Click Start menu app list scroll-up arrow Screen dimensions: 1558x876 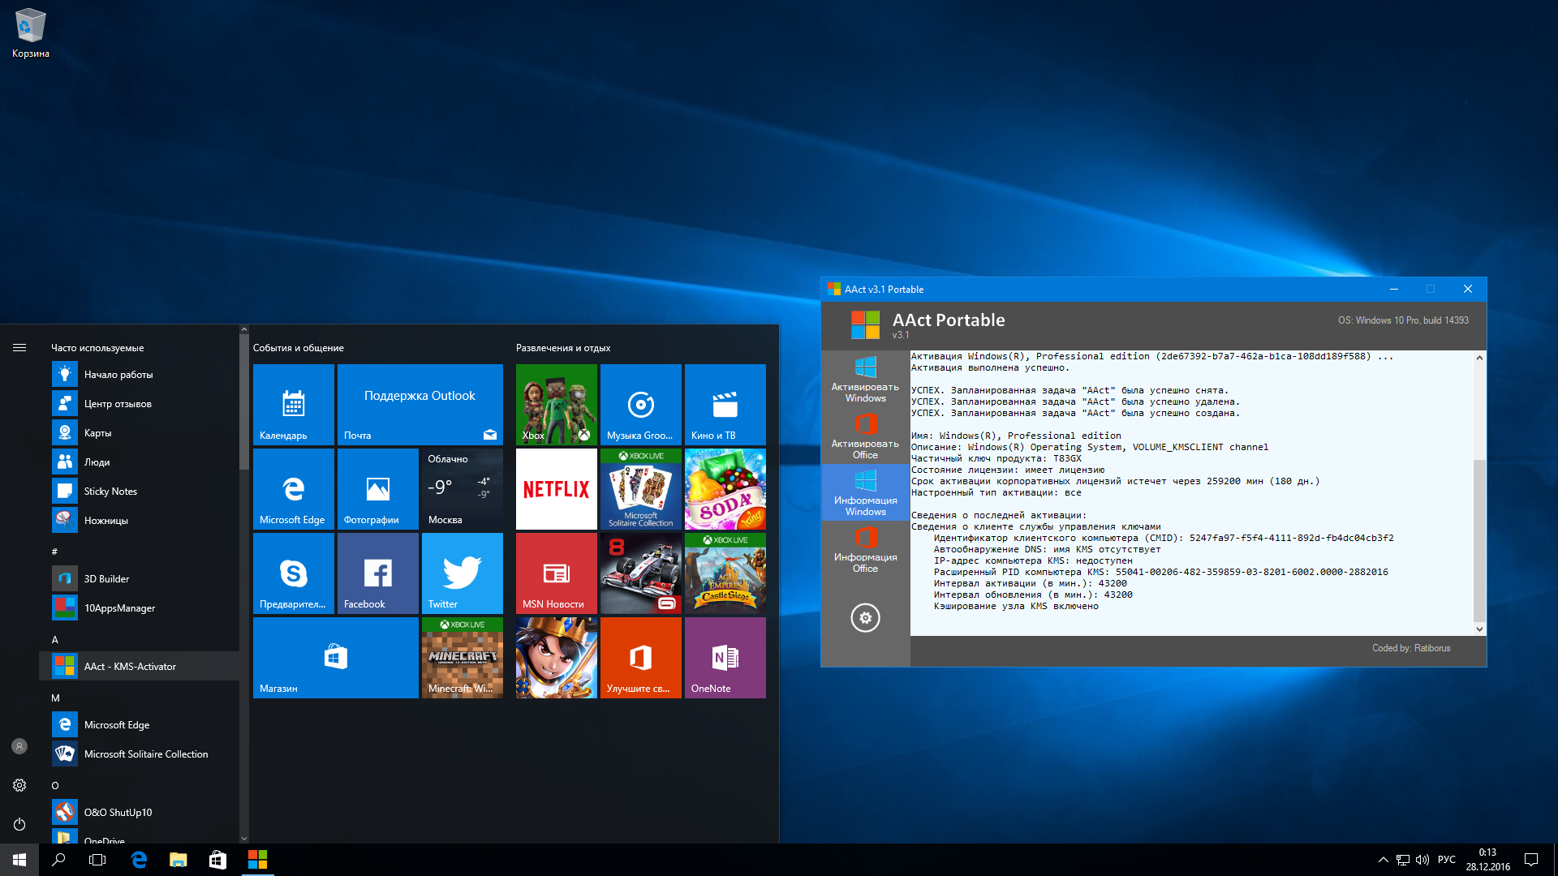(243, 330)
